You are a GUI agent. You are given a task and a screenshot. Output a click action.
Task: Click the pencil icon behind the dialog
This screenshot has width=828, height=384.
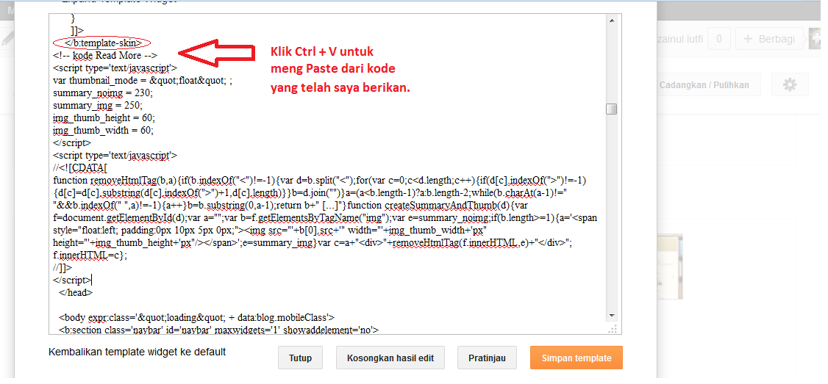(8, 39)
